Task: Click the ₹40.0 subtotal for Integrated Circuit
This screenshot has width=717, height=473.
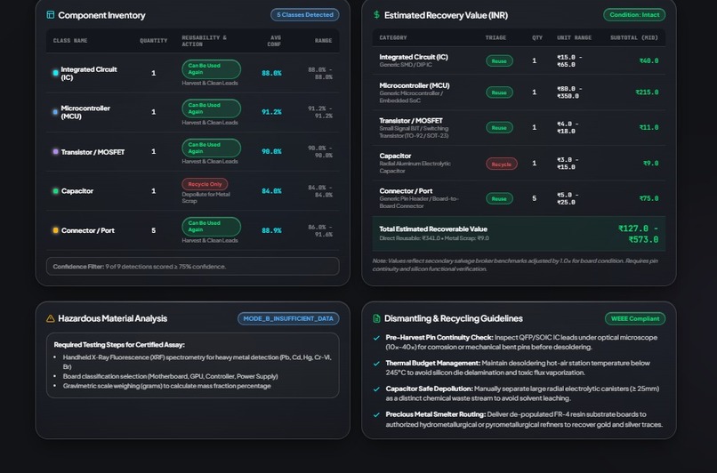Action: tap(649, 60)
